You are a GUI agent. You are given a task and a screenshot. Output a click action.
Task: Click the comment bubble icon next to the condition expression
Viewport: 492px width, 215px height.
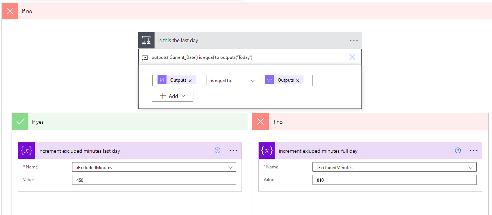145,57
